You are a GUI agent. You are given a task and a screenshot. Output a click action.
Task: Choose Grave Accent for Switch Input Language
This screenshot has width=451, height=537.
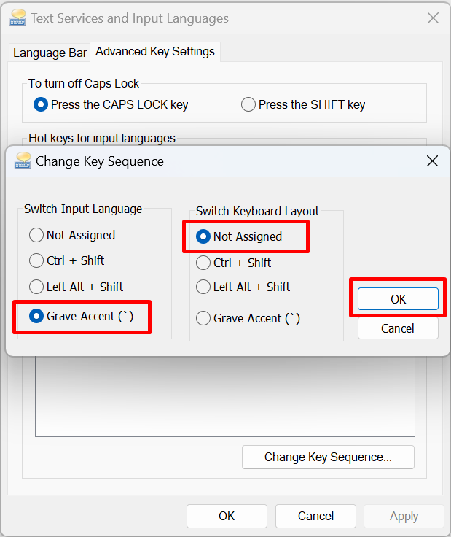(x=36, y=317)
